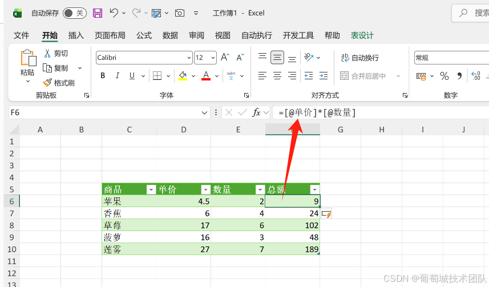Select cell containing 草莓

pos(129,225)
